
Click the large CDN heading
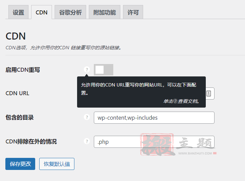coord(16,36)
